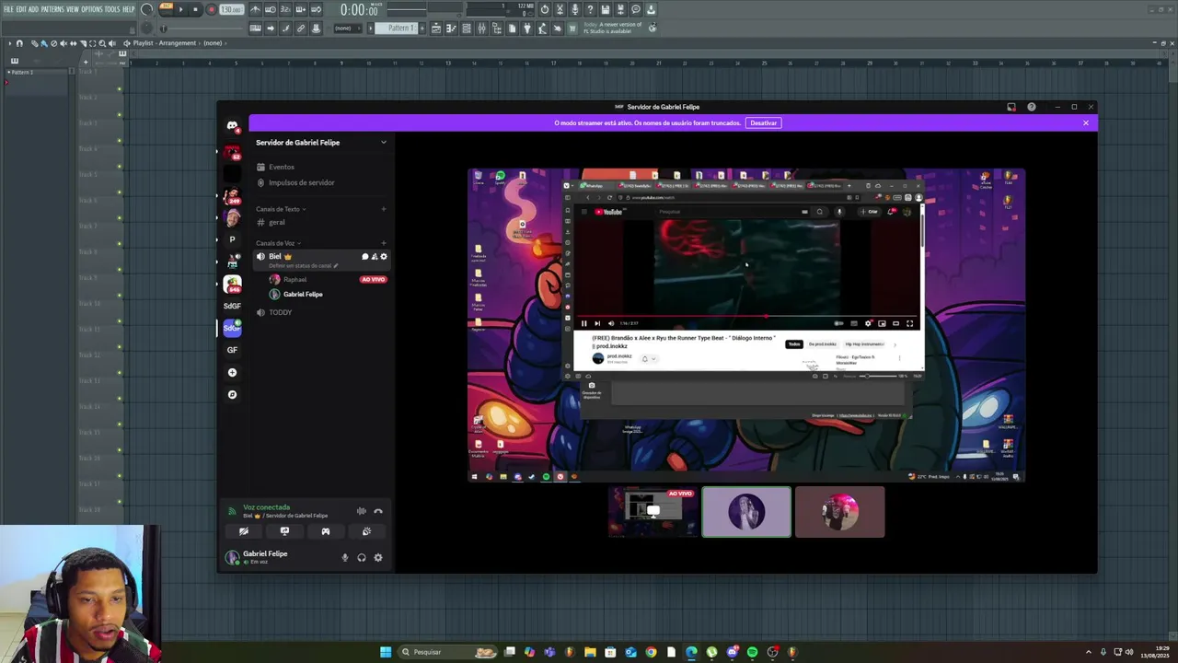The image size is (1178, 663).
Task: Click the FL Studio time display
Action: [359, 9]
